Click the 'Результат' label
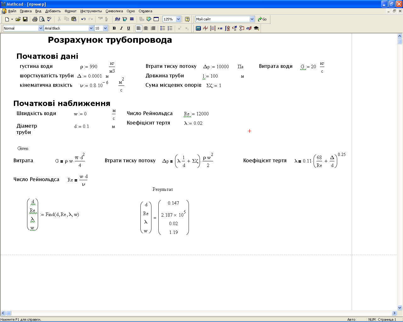The height and width of the screenshot is (322, 403). click(x=163, y=189)
